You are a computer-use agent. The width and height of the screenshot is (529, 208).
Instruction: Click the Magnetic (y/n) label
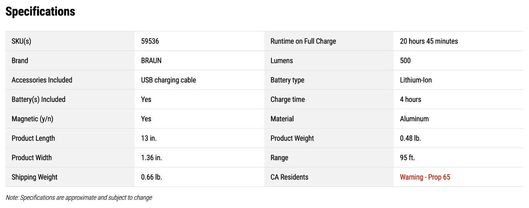[32, 119]
